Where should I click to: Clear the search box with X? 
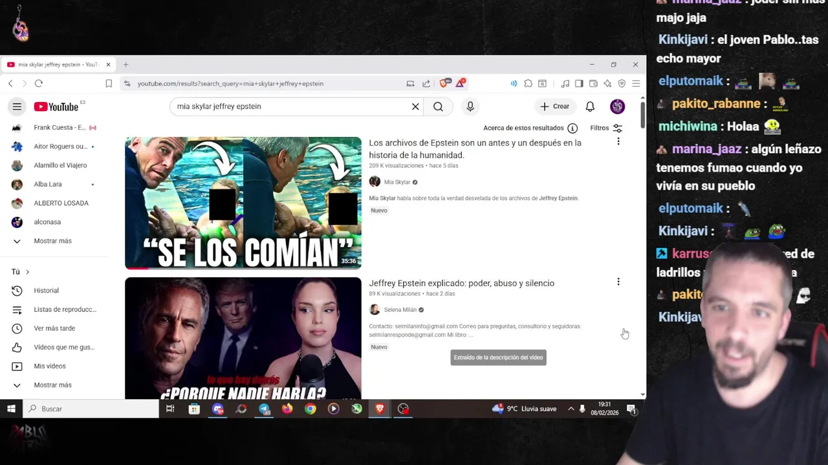click(415, 107)
